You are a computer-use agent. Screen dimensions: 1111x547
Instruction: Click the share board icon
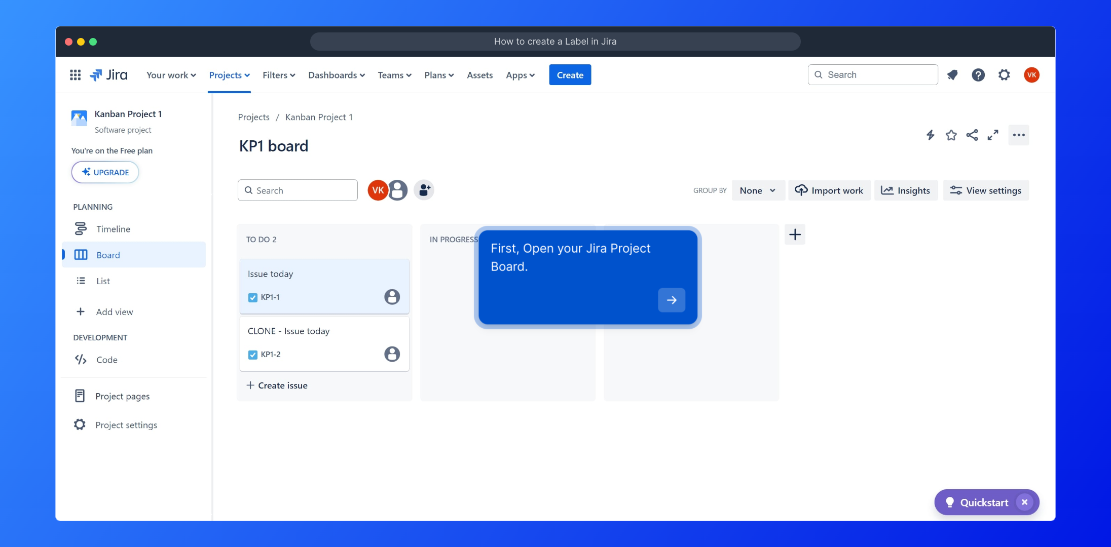pyautogui.click(x=972, y=135)
